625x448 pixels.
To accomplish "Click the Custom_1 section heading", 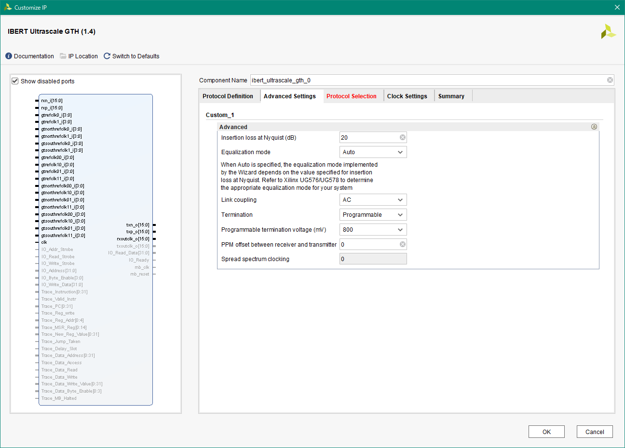I will (220, 115).
